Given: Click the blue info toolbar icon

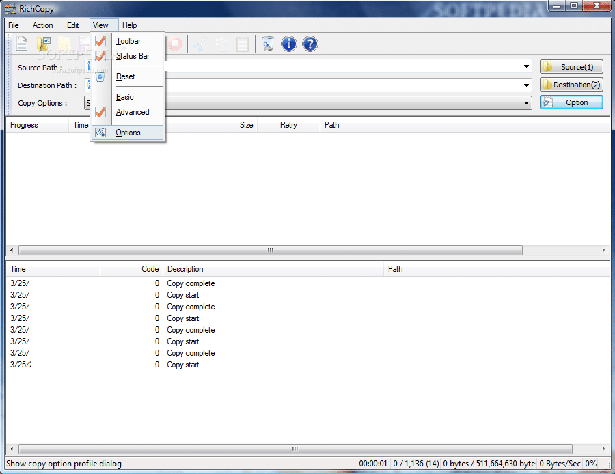Looking at the screenshot, I should point(289,44).
